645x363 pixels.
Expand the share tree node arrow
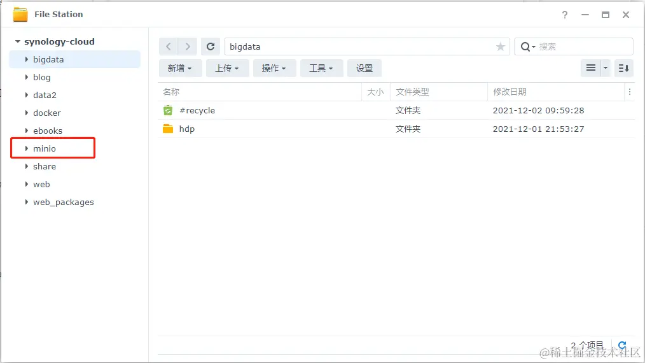27,166
